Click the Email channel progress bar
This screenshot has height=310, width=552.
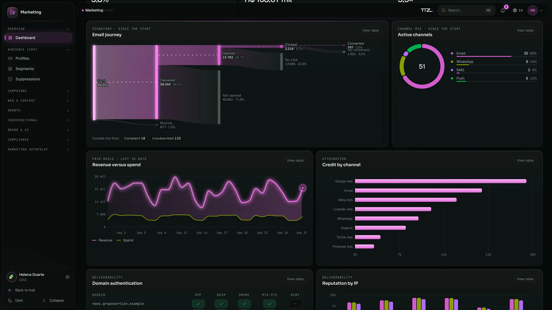(497, 57)
